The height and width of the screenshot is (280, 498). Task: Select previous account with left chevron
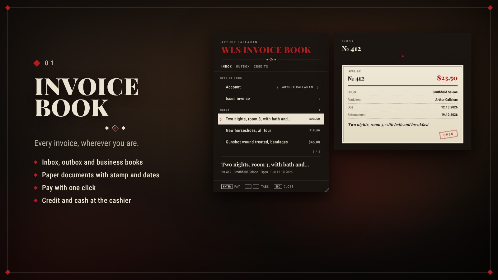pyautogui.click(x=277, y=87)
